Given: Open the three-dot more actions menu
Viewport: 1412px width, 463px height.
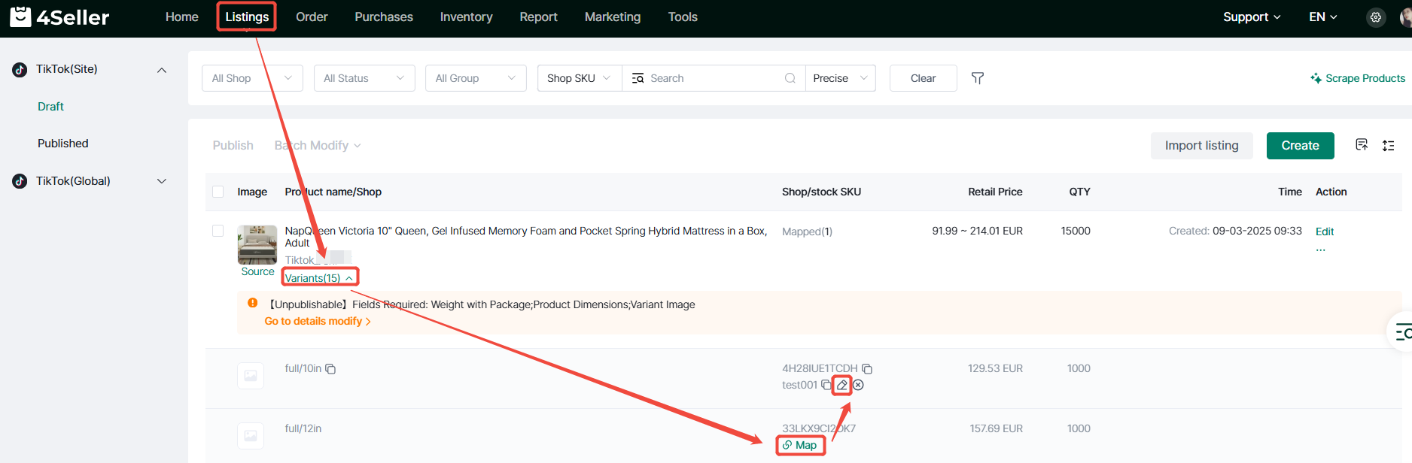Looking at the screenshot, I should coord(1321,250).
